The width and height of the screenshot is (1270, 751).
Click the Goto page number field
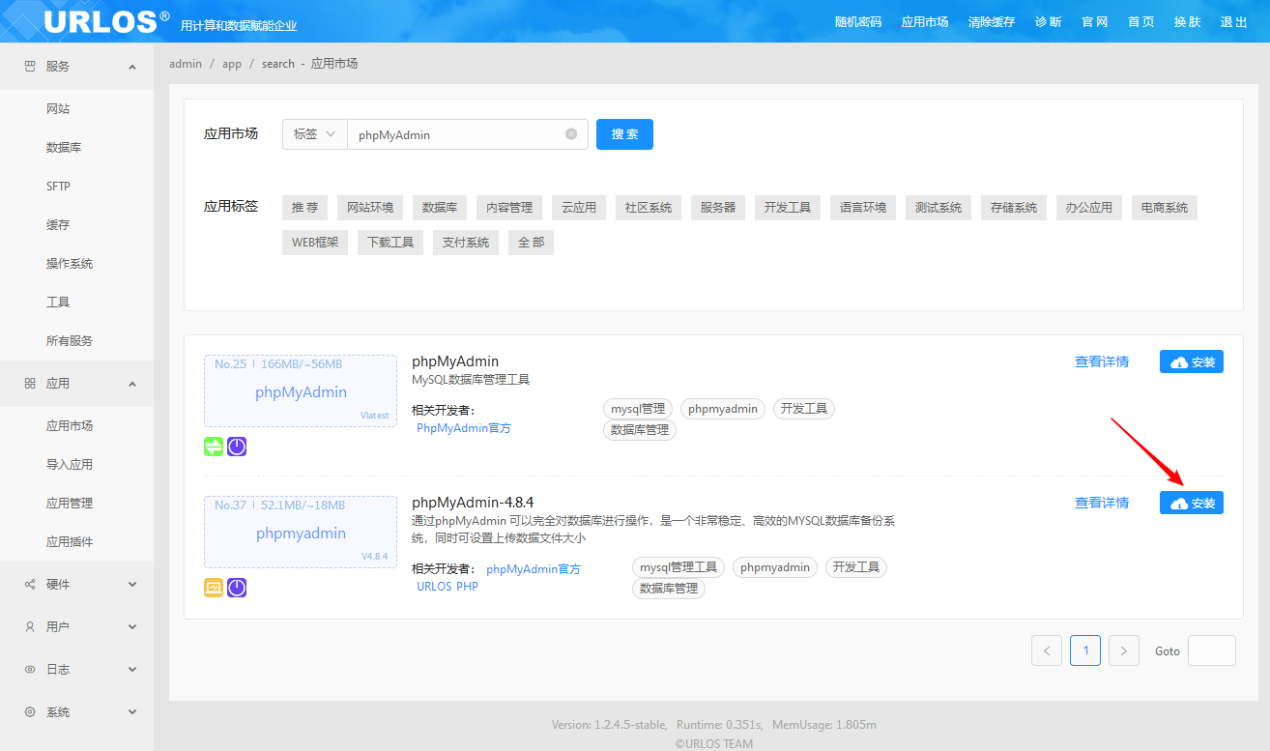pos(1212,650)
